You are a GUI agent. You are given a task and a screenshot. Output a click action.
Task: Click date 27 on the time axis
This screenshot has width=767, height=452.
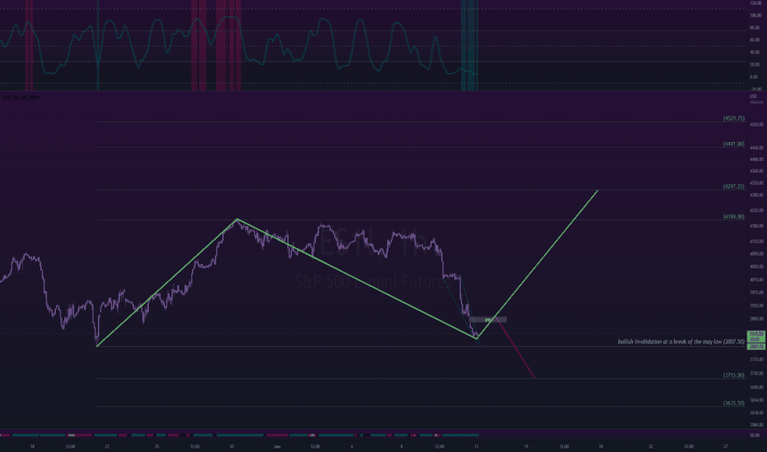725,446
